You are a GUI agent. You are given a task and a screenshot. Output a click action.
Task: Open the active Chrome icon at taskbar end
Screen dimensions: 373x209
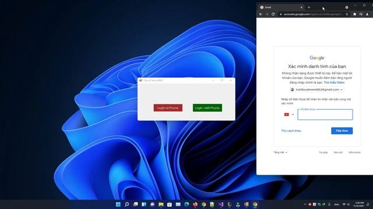click(x=255, y=204)
